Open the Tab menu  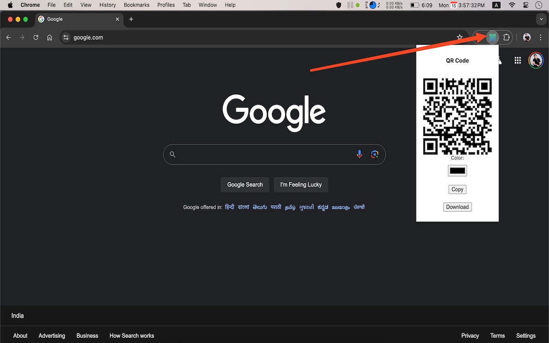(x=187, y=5)
